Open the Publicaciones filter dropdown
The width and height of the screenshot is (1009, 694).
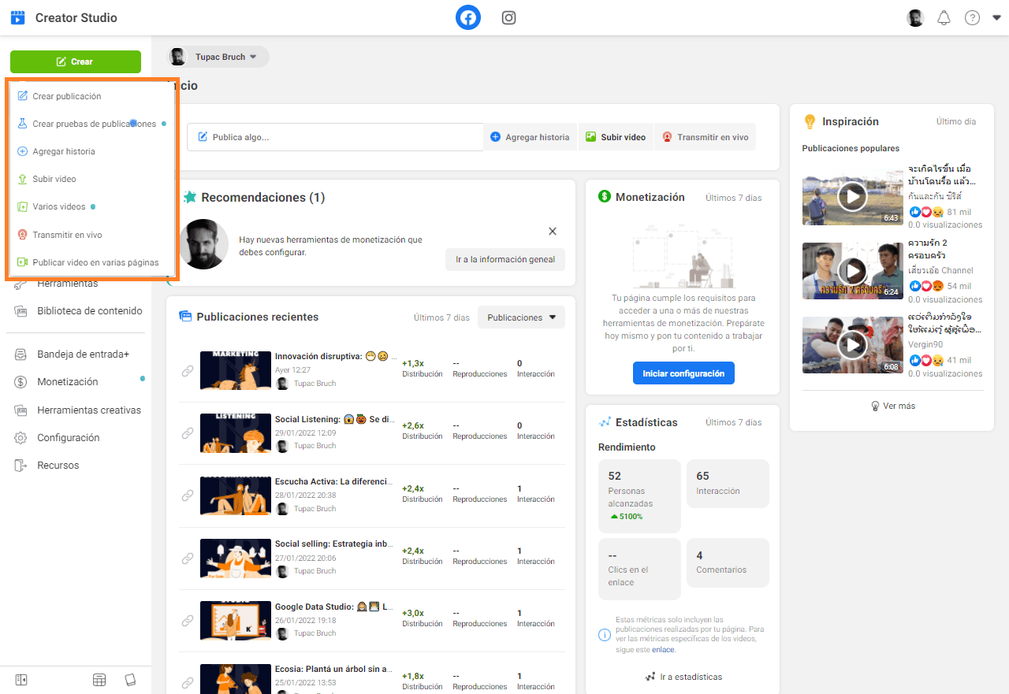point(520,317)
